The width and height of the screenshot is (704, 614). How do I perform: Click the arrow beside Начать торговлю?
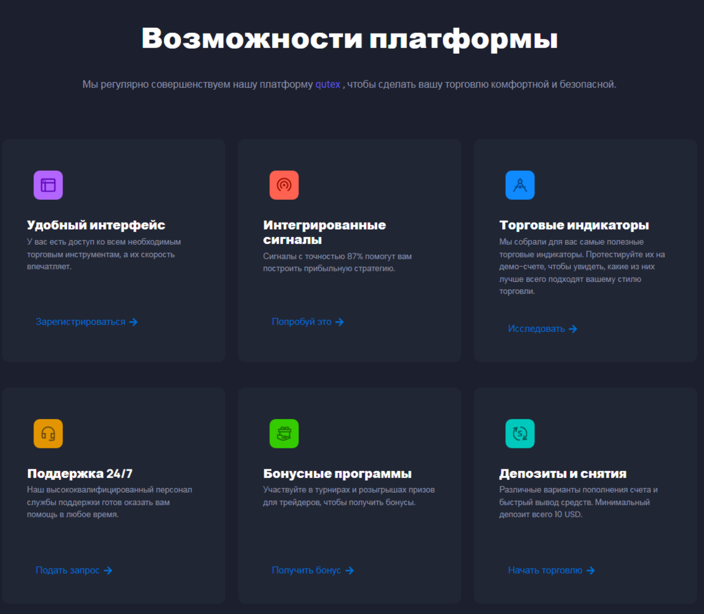[x=590, y=570]
